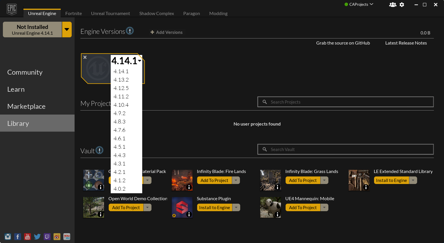Expand options arrow for Open World Demo Collection
Image resolution: width=444 pixels, height=243 pixels.
pyautogui.click(x=147, y=207)
